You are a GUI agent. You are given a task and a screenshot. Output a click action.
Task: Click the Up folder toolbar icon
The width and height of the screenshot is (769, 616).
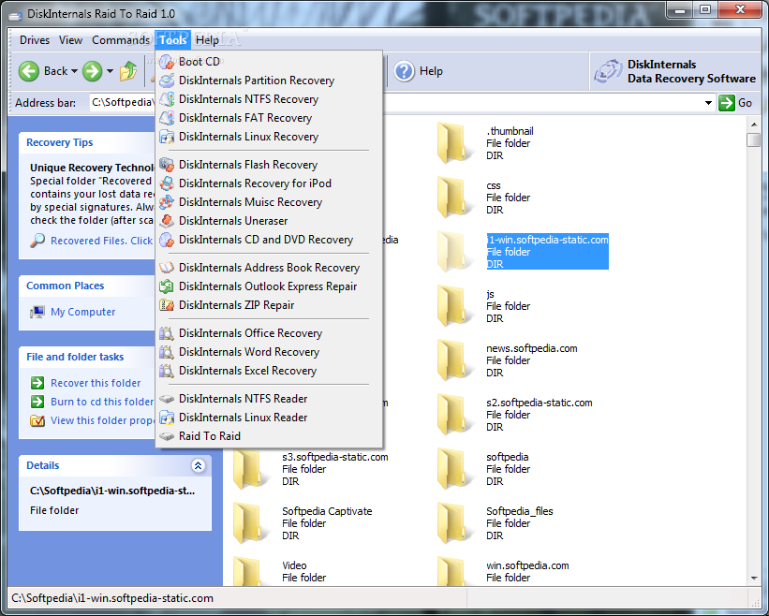(128, 71)
